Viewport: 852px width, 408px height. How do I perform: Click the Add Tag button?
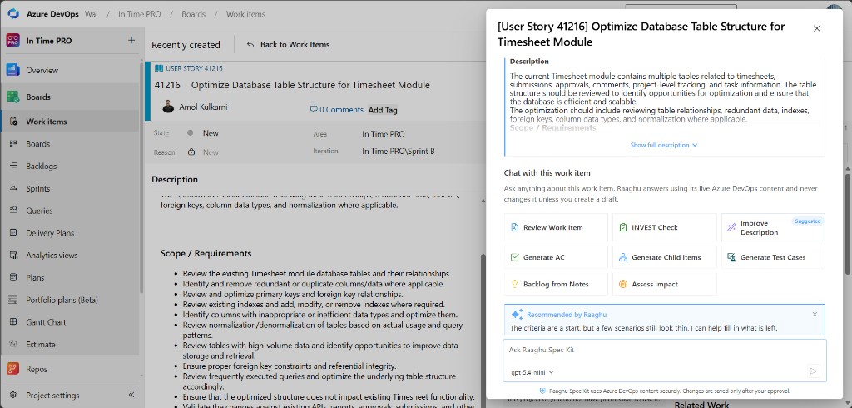(383, 110)
